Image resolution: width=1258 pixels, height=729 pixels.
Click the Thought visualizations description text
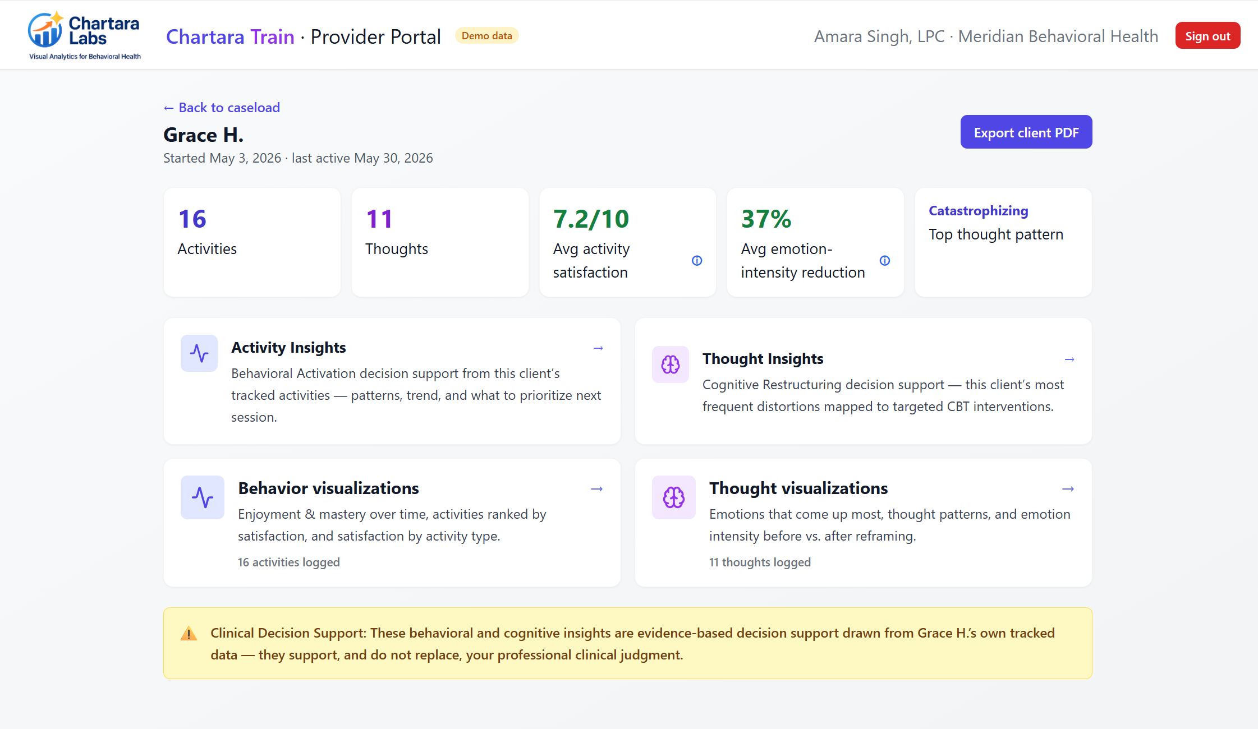pos(889,525)
